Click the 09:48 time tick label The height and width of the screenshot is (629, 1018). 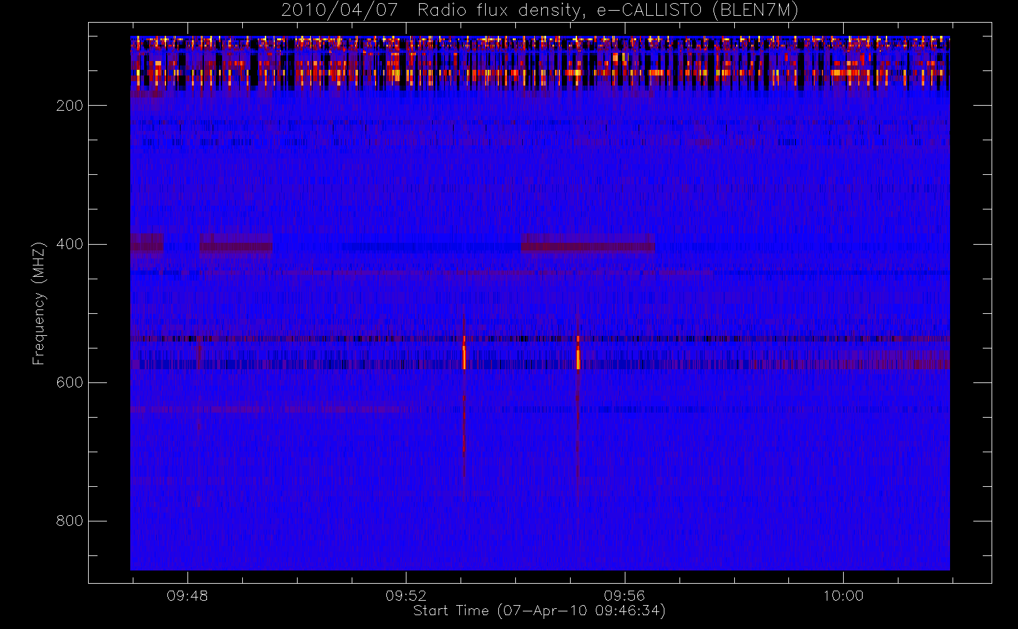[x=187, y=596]
